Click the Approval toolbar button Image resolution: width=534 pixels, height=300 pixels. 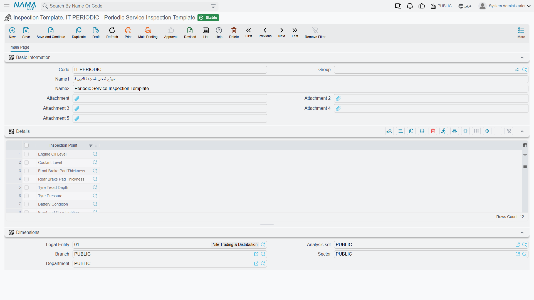coord(171,32)
